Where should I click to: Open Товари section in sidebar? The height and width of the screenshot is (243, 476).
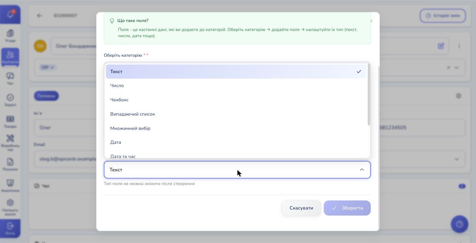[x=10, y=121]
